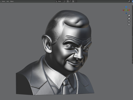Viewport: 133px width, 100px height.
Task: Click the far-left red negative X dot
Action: pos(124,10)
